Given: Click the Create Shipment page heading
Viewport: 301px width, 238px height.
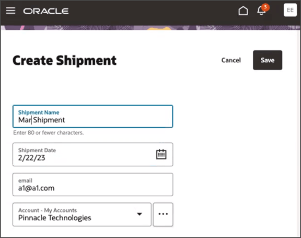Looking at the screenshot, I should 64,61.
